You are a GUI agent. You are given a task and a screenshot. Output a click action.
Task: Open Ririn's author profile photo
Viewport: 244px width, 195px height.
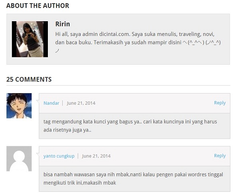tap(30, 39)
